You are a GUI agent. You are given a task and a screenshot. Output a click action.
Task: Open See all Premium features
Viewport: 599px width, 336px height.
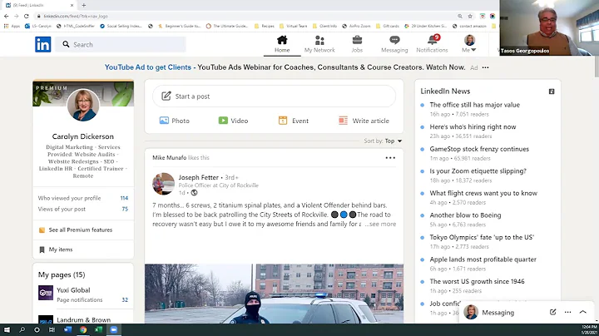[x=76, y=230]
